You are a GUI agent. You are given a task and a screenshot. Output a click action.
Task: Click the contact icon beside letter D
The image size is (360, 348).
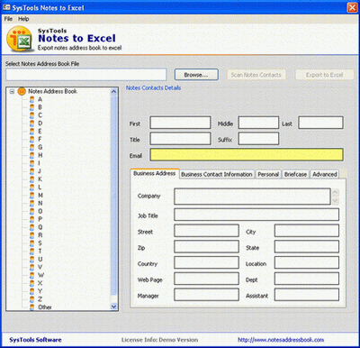(31, 124)
